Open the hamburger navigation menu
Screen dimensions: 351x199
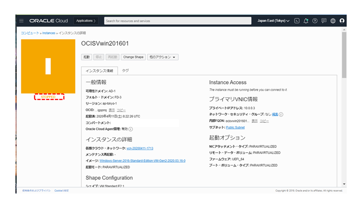[21, 21]
